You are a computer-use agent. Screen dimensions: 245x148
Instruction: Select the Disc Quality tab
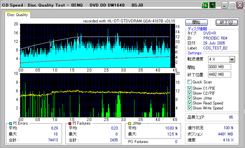coord(17,15)
